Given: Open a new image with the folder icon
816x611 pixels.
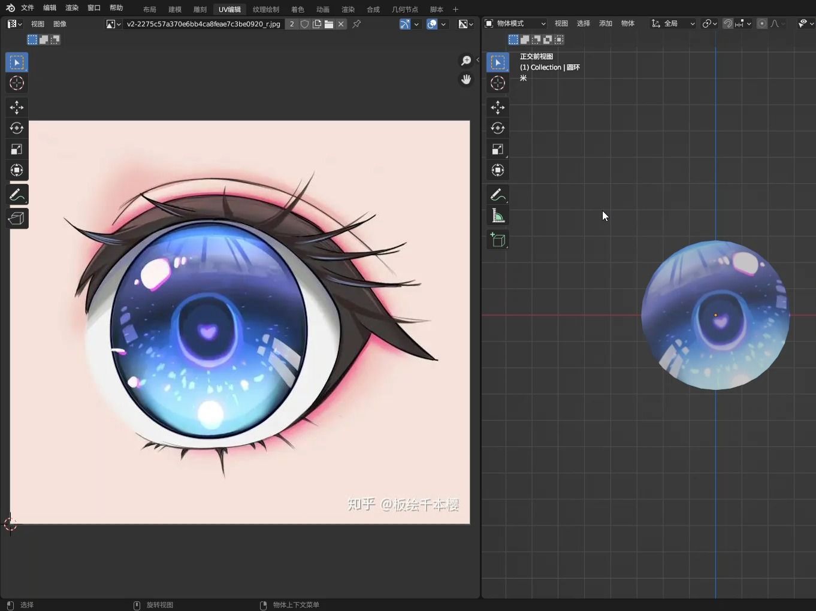Looking at the screenshot, I should [x=329, y=24].
